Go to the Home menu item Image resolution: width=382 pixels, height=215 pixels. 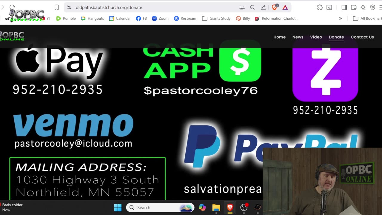(x=279, y=37)
